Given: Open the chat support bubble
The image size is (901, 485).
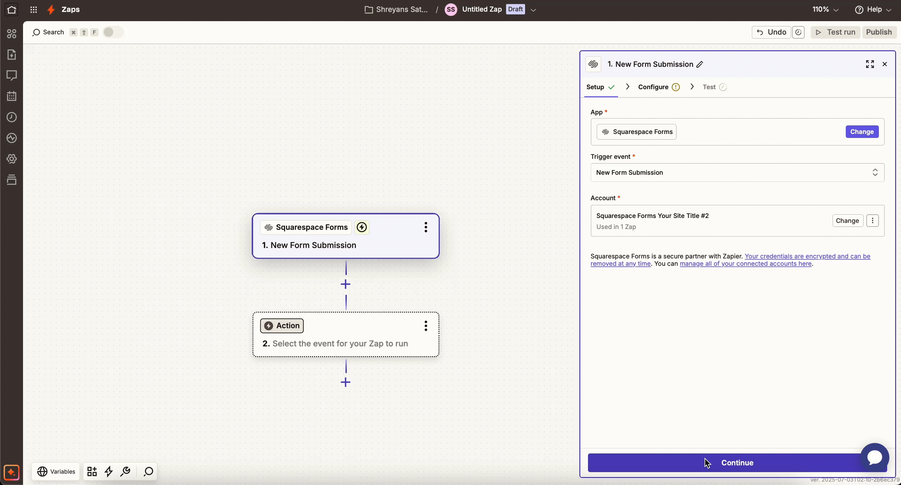Looking at the screenshot, I should pos(875,457).
